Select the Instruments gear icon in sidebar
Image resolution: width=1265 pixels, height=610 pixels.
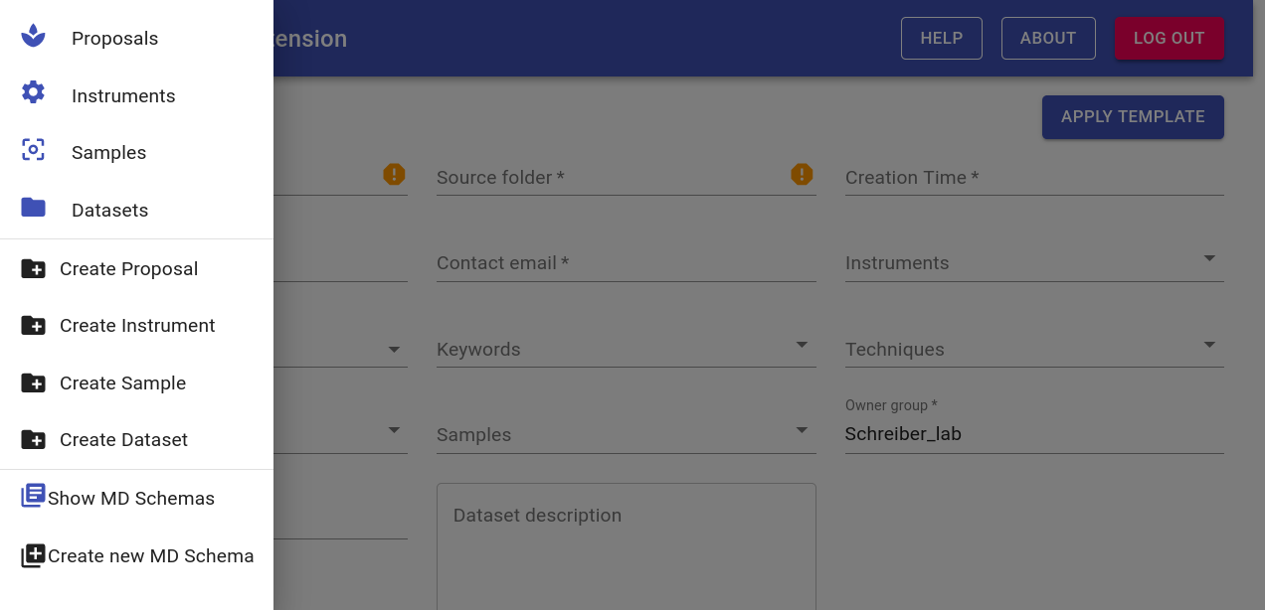coord(33,94)
